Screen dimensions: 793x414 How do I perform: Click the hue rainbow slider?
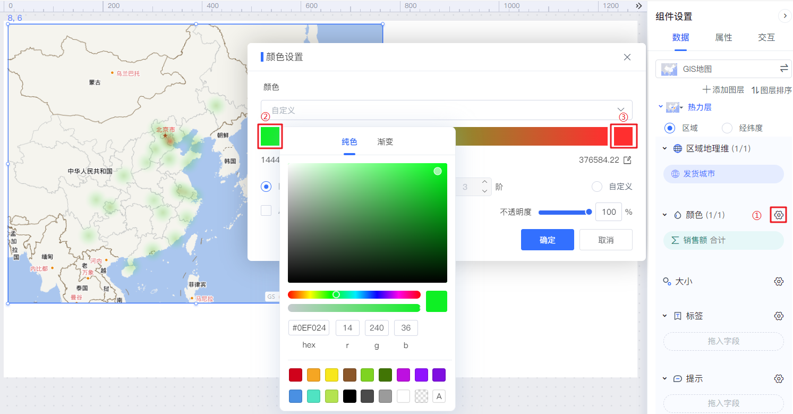tap(354, 294)
